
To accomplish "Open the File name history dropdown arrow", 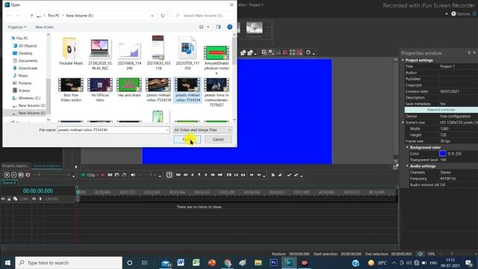I will click(x=167, y=130).
